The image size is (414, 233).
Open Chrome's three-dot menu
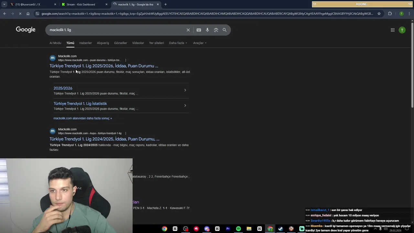[x=409, y=14]
